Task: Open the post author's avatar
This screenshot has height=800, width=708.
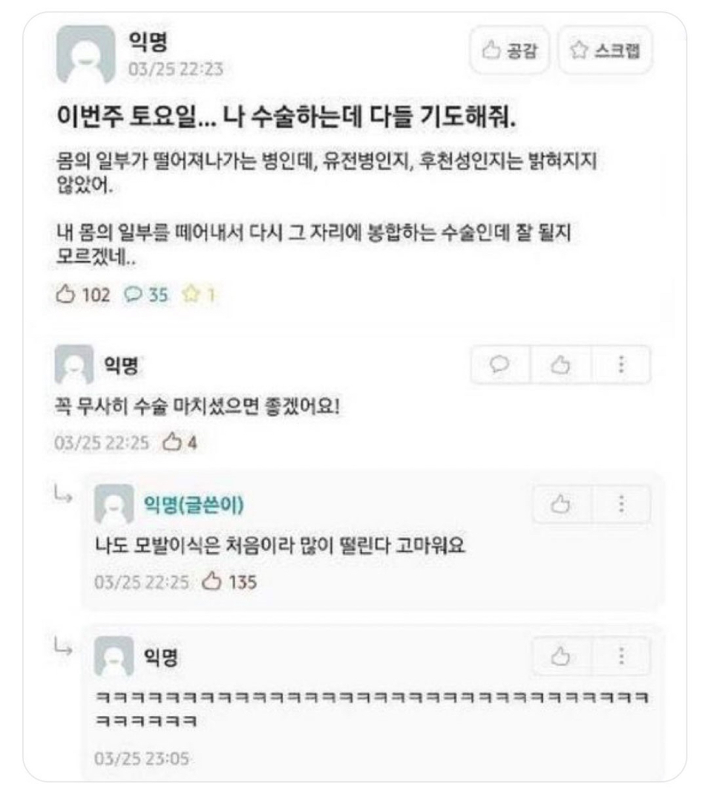Action: click(x=85, y=54)
